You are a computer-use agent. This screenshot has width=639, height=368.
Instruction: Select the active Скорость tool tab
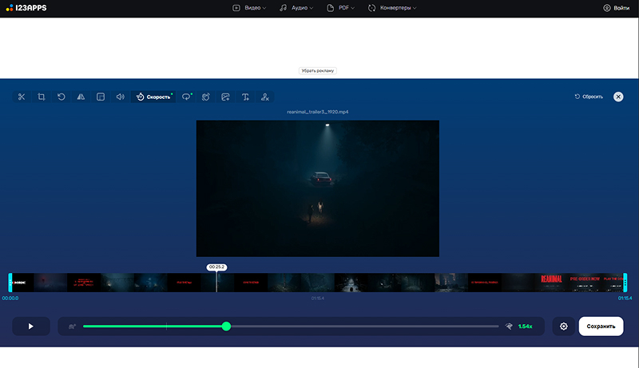tap(153, 97)
